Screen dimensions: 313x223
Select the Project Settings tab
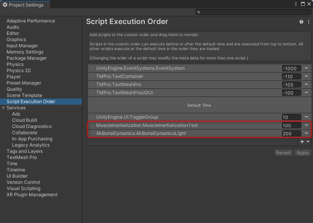click(25, 5)
